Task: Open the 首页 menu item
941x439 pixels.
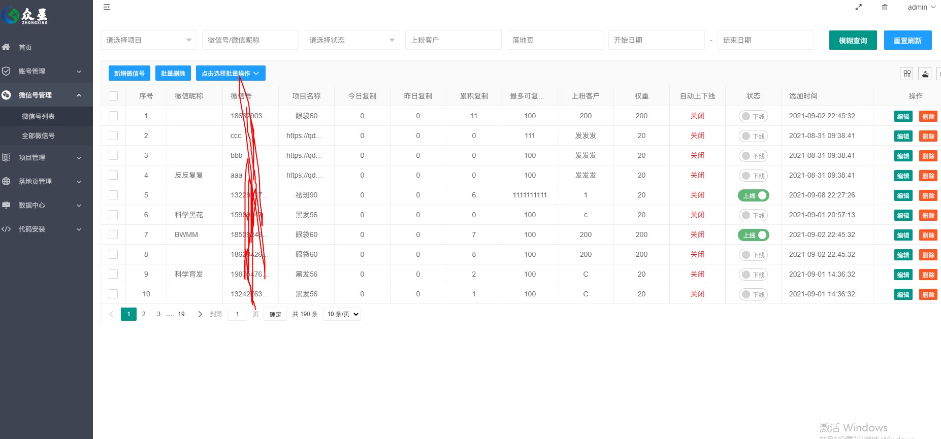Action: 46,47
